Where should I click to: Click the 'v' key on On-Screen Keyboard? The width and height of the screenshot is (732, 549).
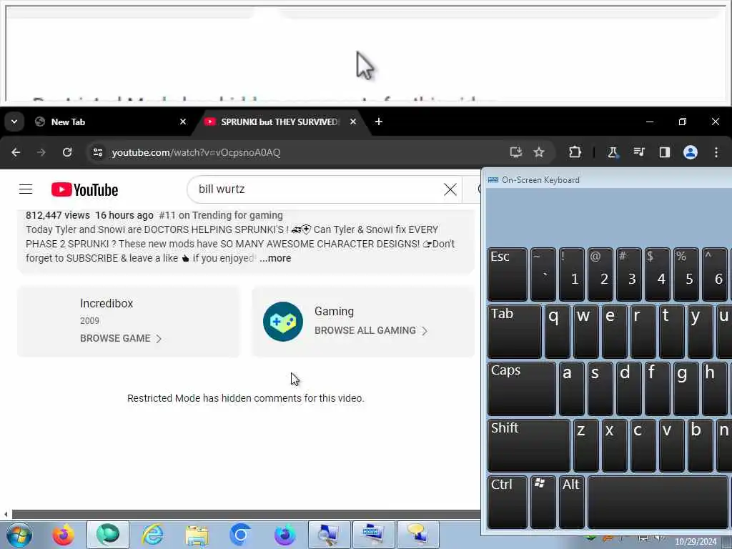[x=672, y=445]
